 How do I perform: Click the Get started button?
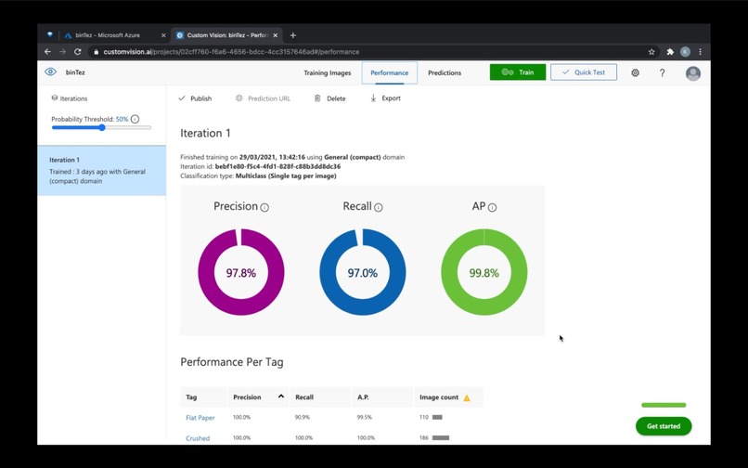(x=664, y=426)
